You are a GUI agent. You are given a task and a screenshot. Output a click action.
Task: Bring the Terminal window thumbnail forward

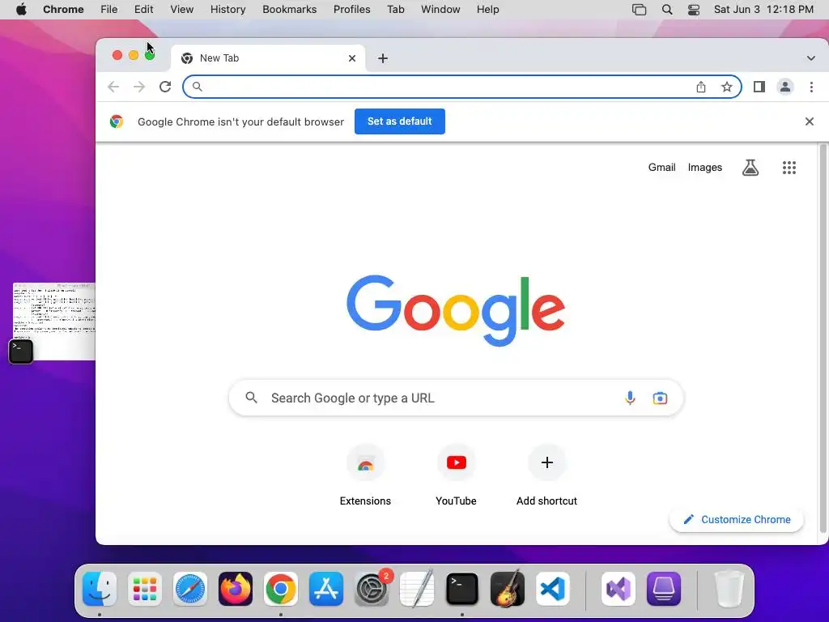click(x=54, y=322)
